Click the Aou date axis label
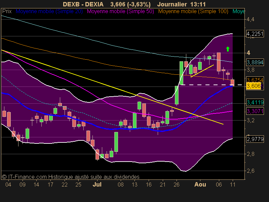Screen dimensions: 269x202 click(200, 184)
